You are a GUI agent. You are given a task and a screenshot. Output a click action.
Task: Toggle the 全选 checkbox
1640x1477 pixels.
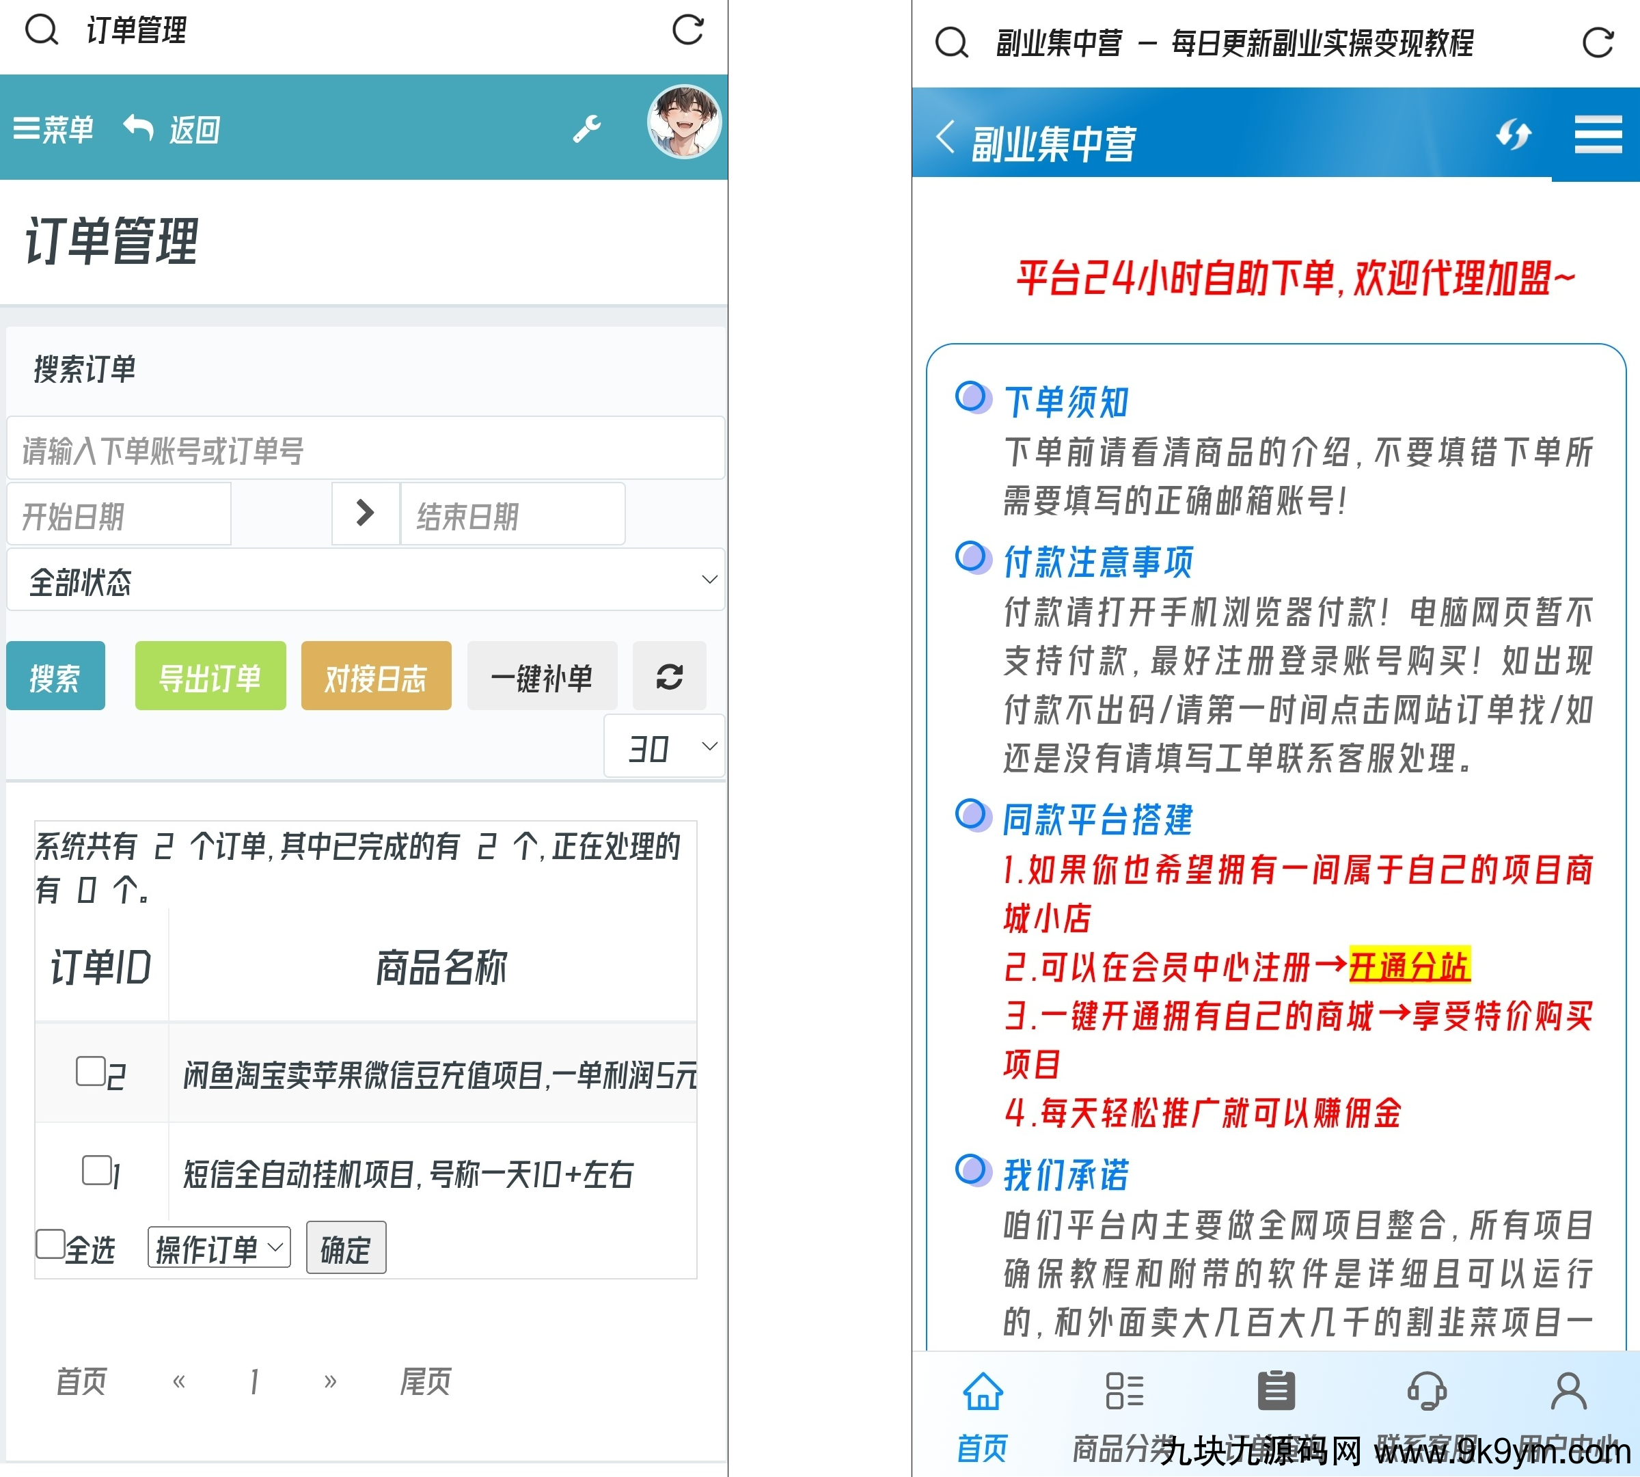(x=51, y=1243)
